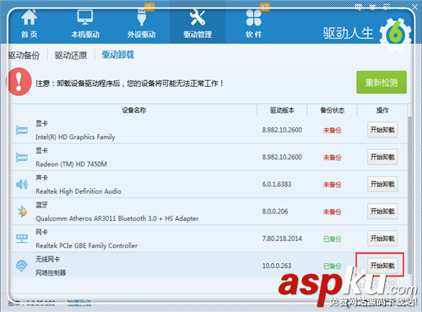Image resolution: width=422 pixels, height=312 pixels.
Task: Click version 10.0.0.263
Action: [277, 266]
